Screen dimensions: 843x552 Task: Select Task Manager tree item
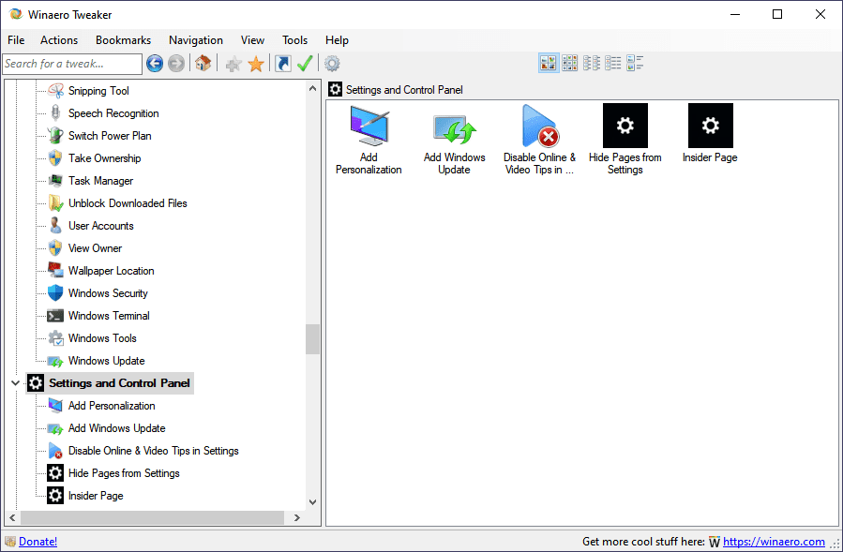[x=100, y=181]
